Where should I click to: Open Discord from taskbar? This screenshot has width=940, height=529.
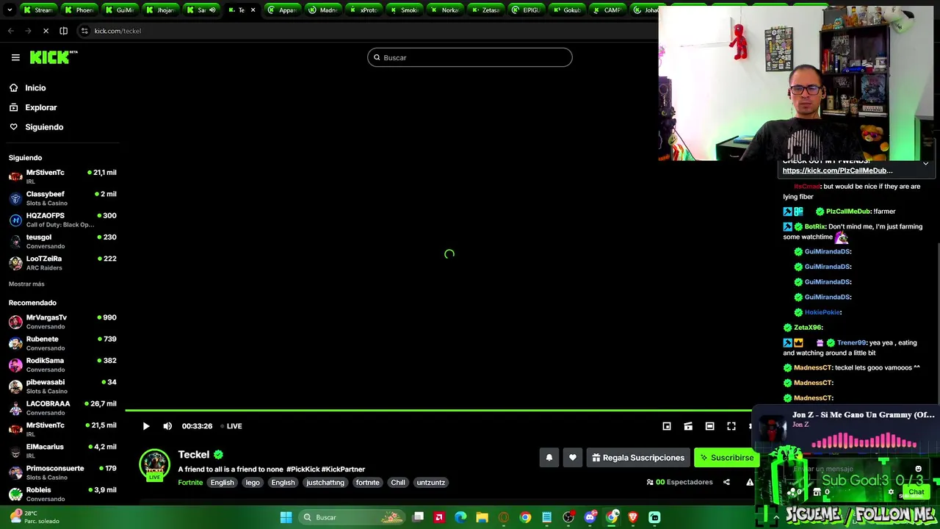[x=590, y=517]
